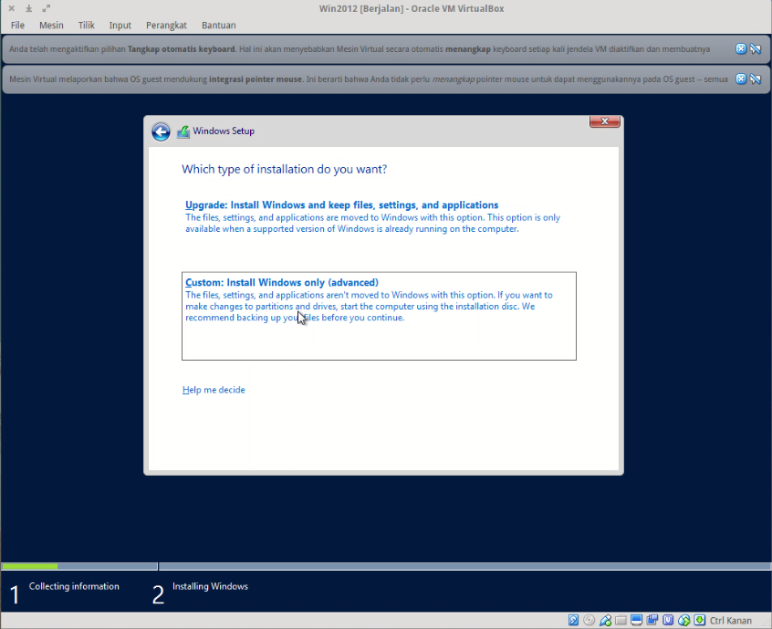The height and width of the screenshot is (629, 772).
Task: Click the hard disk activity icon in status bar
Action: point(573,620)
